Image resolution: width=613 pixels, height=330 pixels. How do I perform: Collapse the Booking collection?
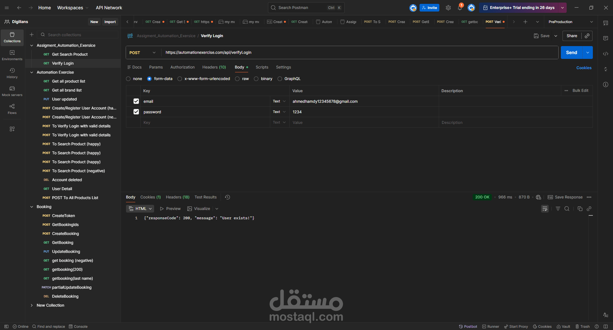pyautogui.click(x=32, y=207)
